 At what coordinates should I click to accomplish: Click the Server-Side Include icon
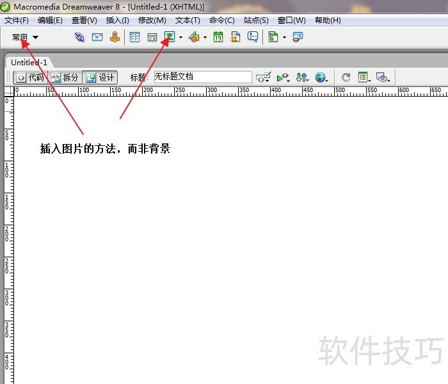click(x=236, y=37)
